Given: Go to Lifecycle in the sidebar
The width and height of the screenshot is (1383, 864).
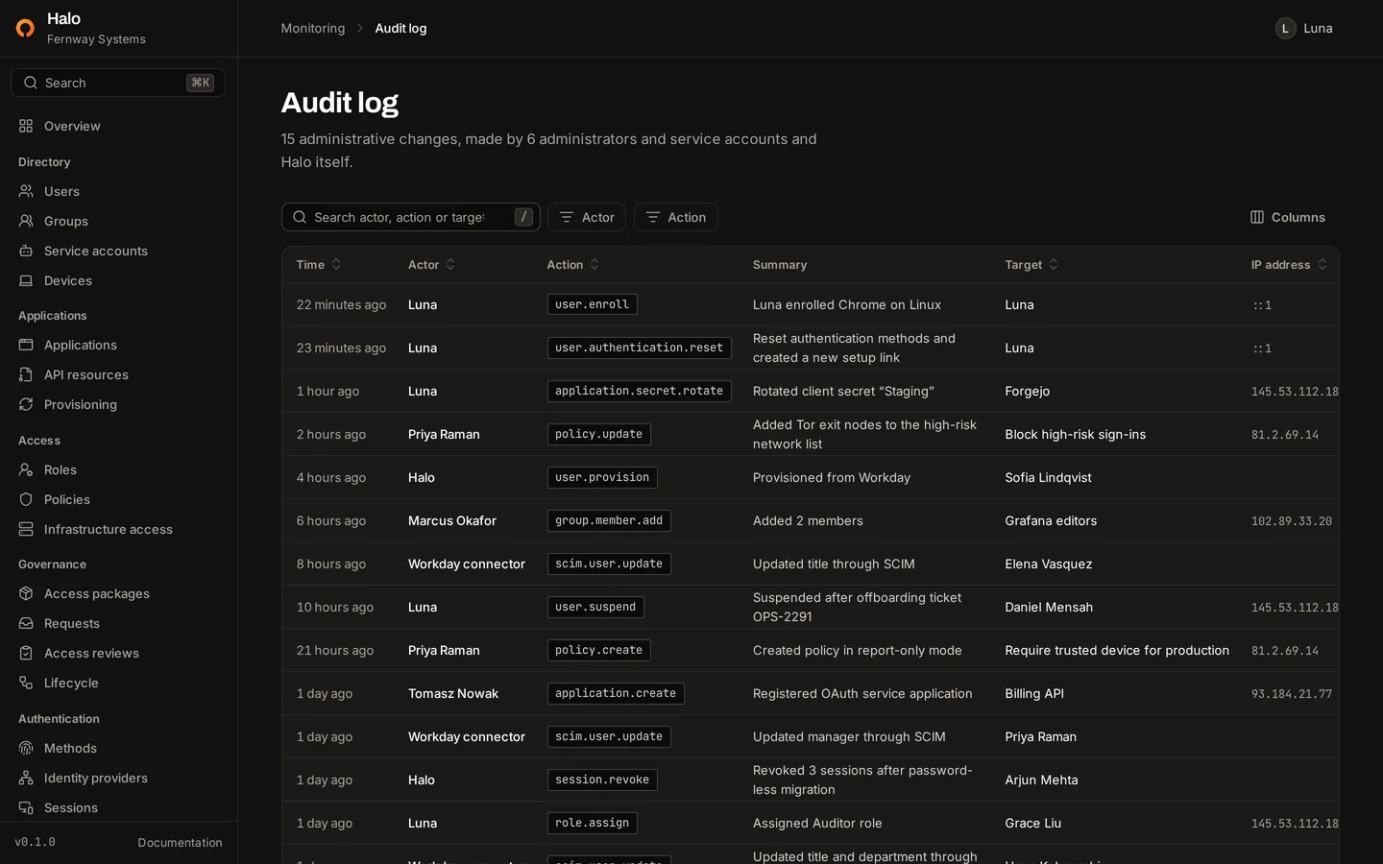Looking at the screenshot, I should click(x=118, y=683).
